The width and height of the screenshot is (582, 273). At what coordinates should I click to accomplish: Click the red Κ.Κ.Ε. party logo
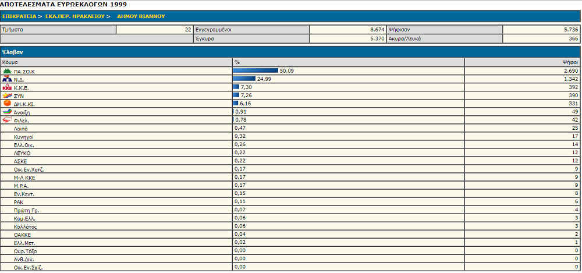click(x=7, y=87)
